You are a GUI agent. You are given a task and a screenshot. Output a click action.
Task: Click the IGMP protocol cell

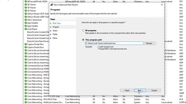[x=182, y=93]
